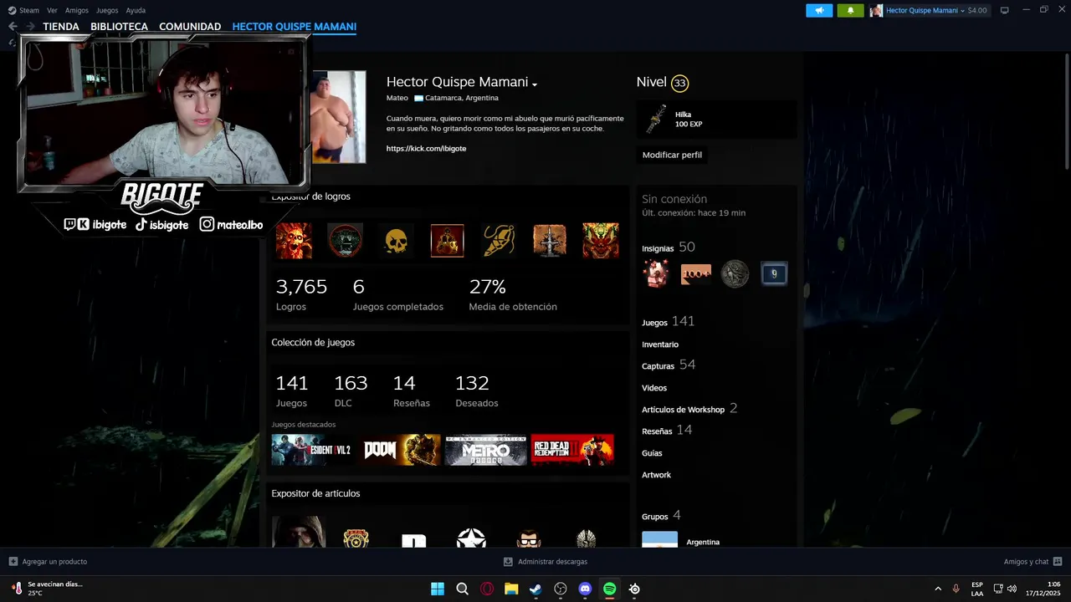Click the $4.00 wallet balance

coord(977,11)
